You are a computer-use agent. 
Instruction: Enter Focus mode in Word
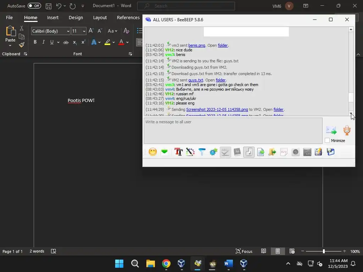(244, 251)
